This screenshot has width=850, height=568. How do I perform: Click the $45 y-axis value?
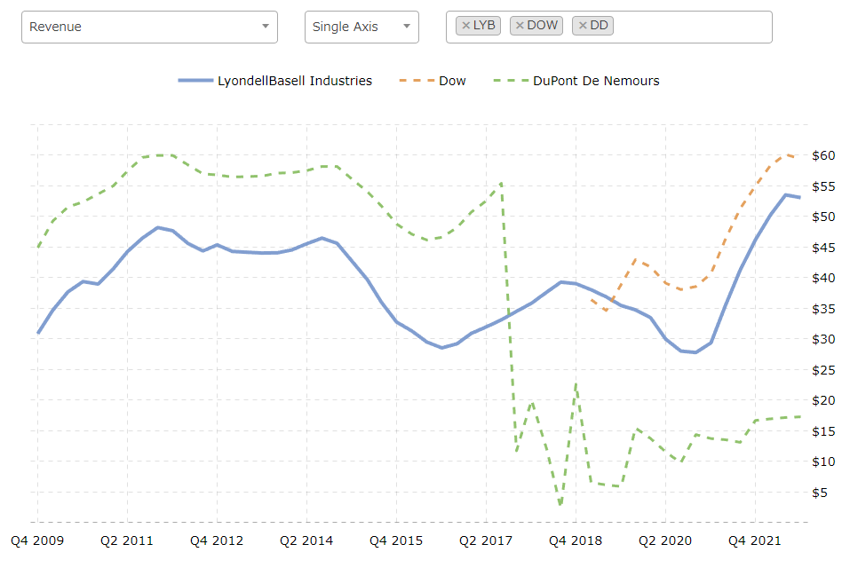(823, 248)
